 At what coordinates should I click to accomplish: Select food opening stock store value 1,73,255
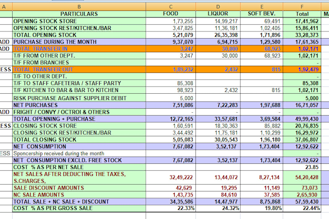click(x=171, y=21)
